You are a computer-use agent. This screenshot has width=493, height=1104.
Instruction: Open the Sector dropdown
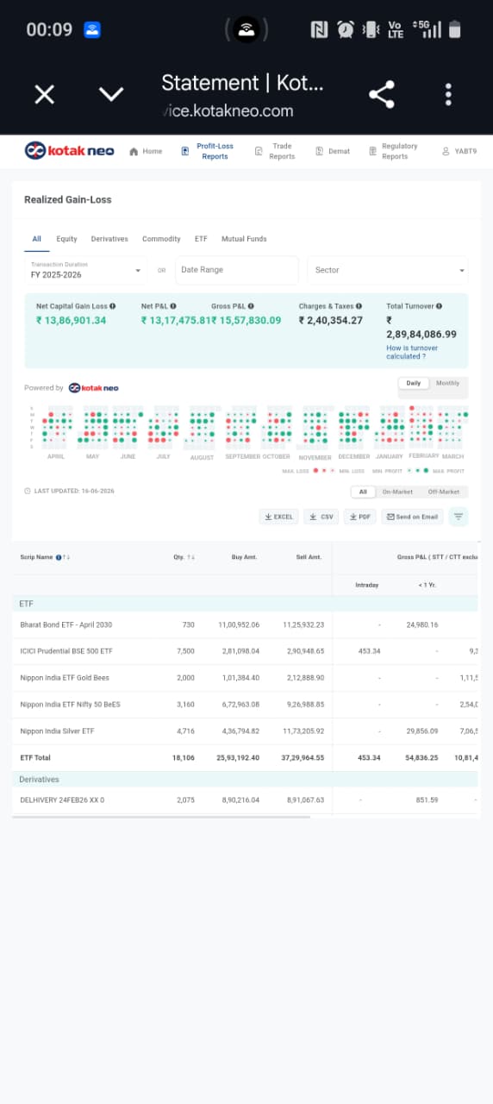coord(387,270)
